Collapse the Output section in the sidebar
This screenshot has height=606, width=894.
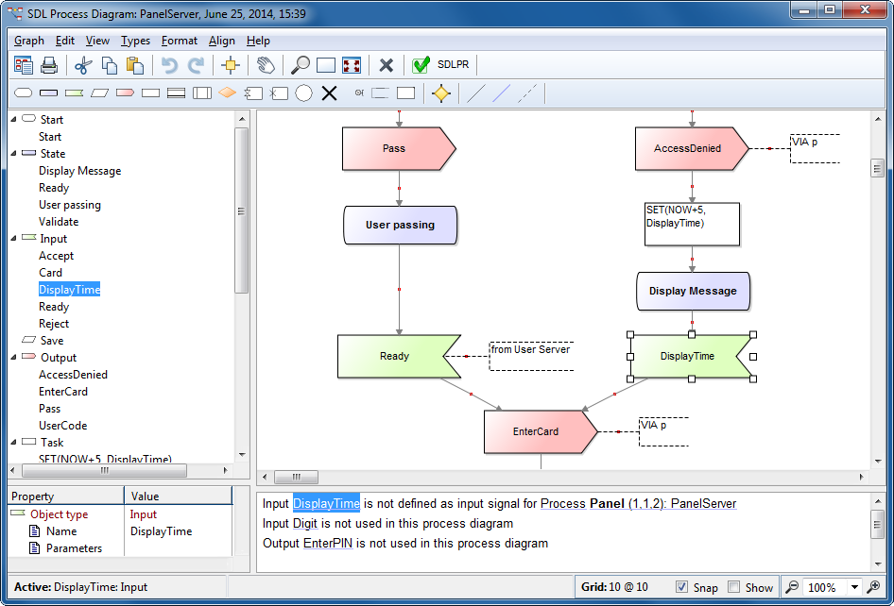pyautogui.click(x=11, y=358)
